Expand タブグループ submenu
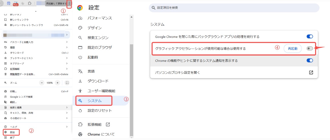Image resolution: width=330 pixels, height=140 pixels. pos(67,63)
